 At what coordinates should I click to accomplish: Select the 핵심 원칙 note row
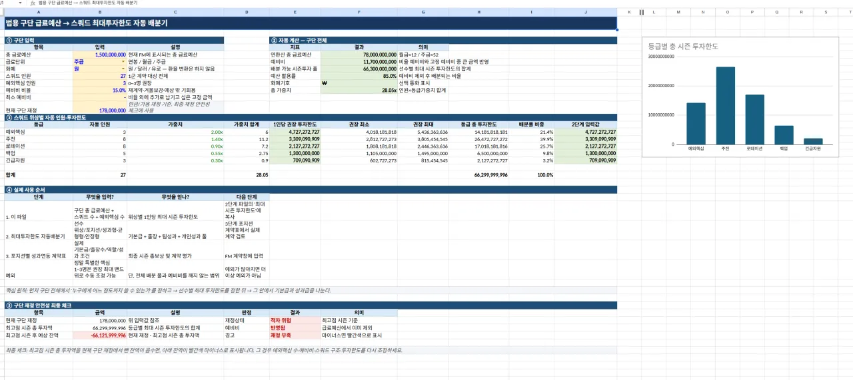click(311, 290)
